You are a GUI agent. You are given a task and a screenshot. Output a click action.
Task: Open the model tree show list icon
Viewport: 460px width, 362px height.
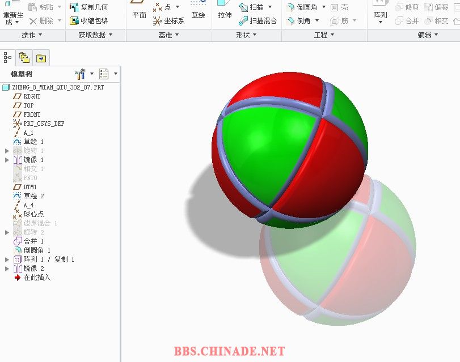click(104, 74)
